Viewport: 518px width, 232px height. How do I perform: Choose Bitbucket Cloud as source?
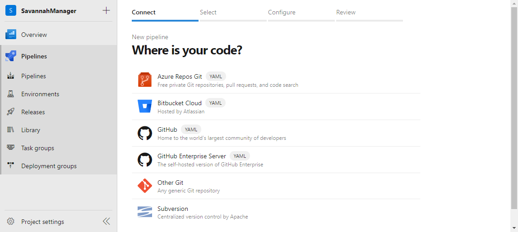pos(276,107)
